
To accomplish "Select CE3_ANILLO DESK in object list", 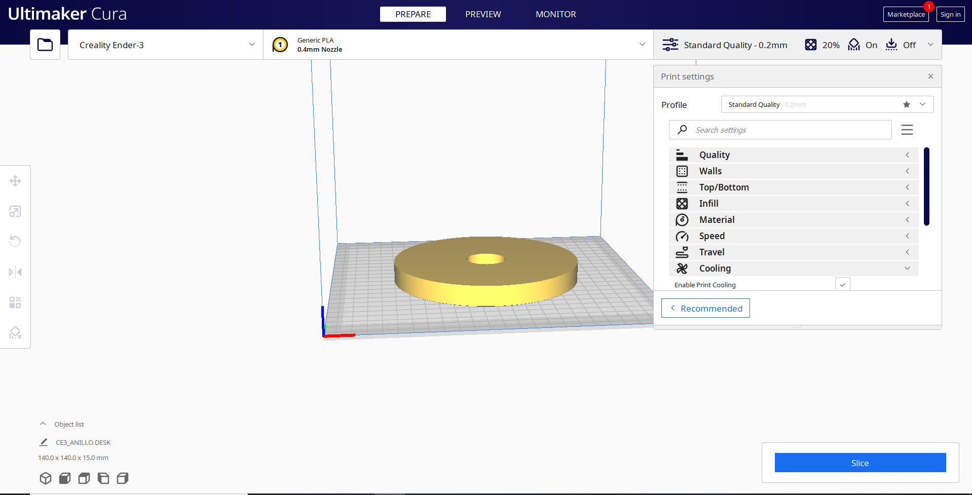I will tap(83, 442).
